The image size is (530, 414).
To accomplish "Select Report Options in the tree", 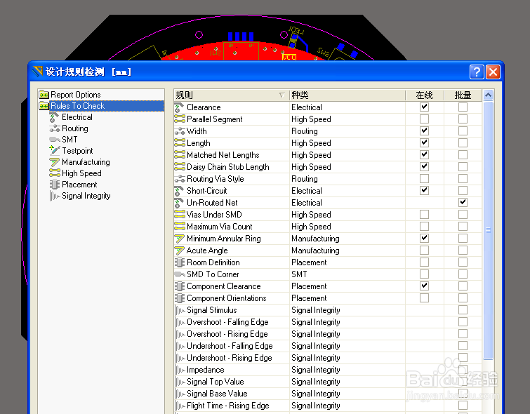I will point(76,95).
